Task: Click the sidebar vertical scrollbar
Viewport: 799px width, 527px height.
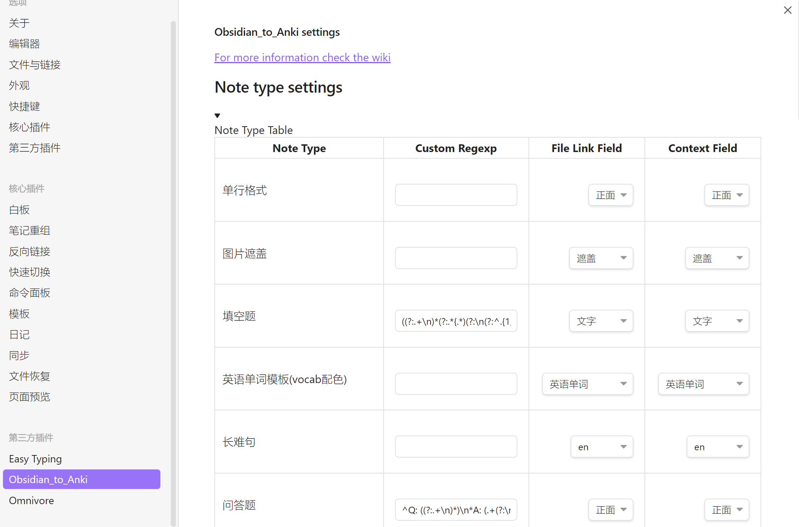Action: click(x=173, y=258)
